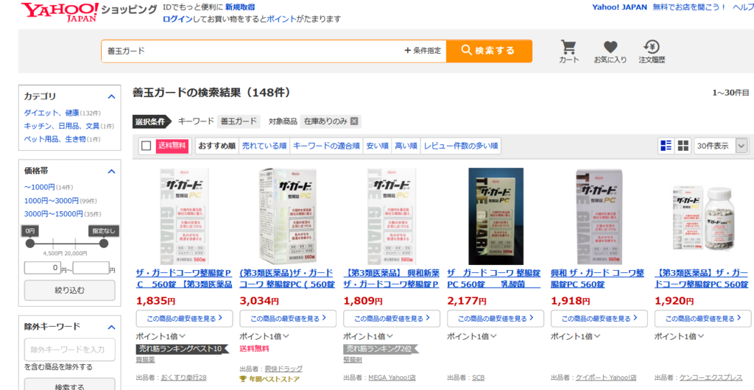Viewport: 754px width, 390px height.
Task: Click the 新規取得 link
Action: pos(240,7)
